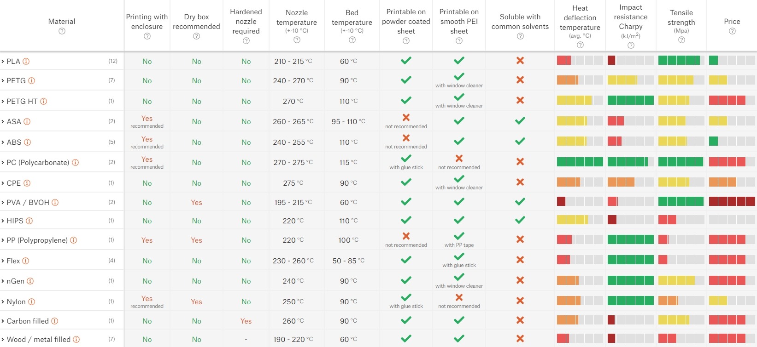
Task: Open the help tooltip for Soluble with common solvents
Action: click(x=520, y=35)
